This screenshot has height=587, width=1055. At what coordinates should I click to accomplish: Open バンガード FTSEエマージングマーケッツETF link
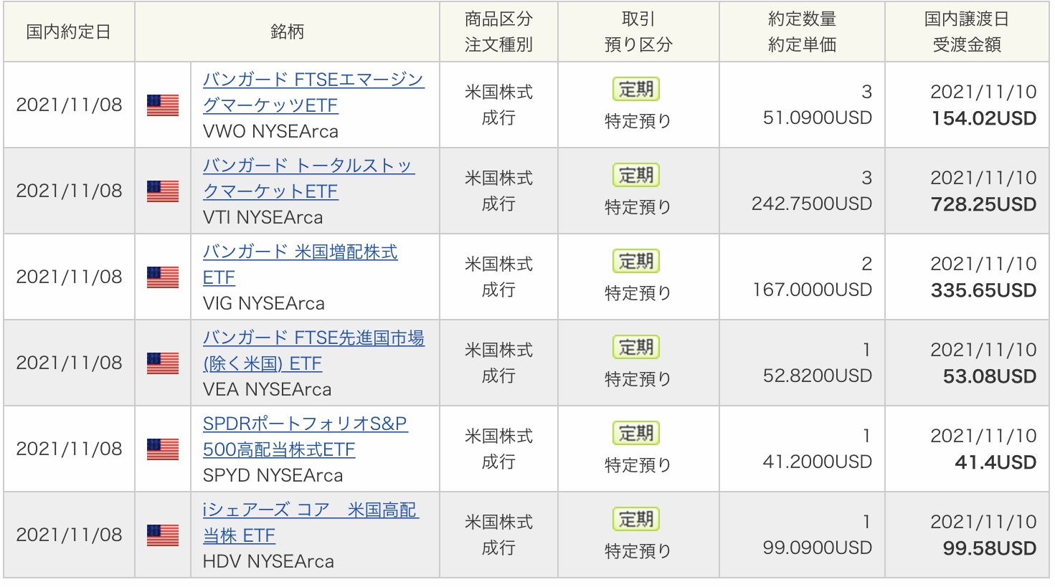click(x=313, y=92)
